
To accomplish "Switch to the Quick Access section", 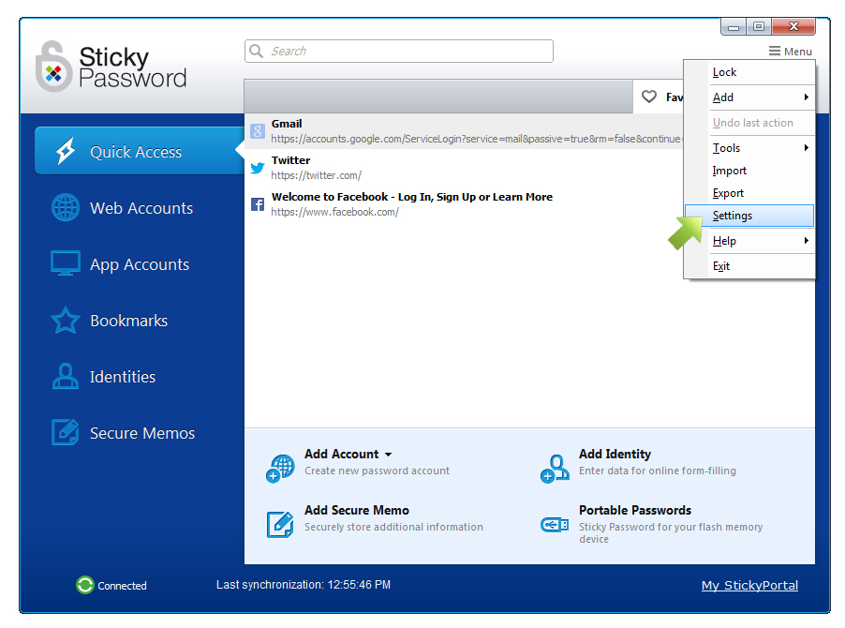I will coord(140,151).
